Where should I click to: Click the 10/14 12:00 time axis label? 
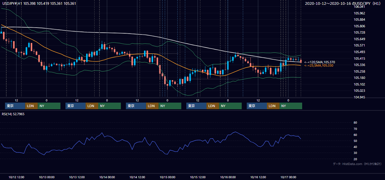[137, 177]
